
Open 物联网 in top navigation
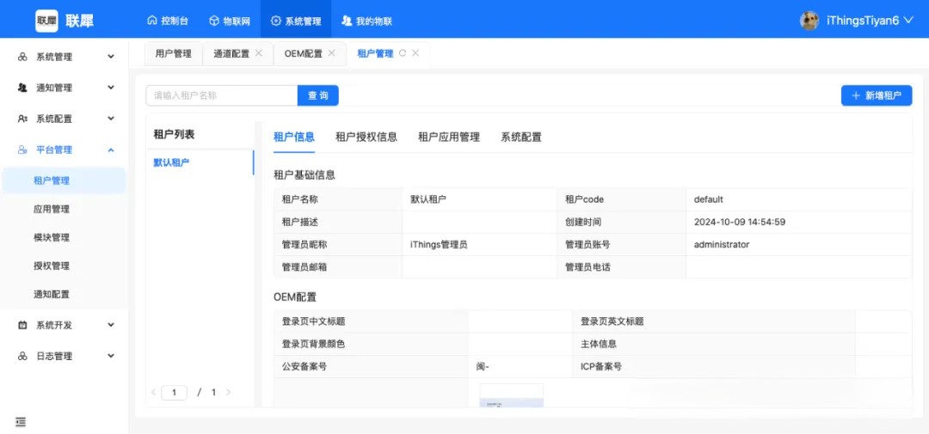pos(230,21)
